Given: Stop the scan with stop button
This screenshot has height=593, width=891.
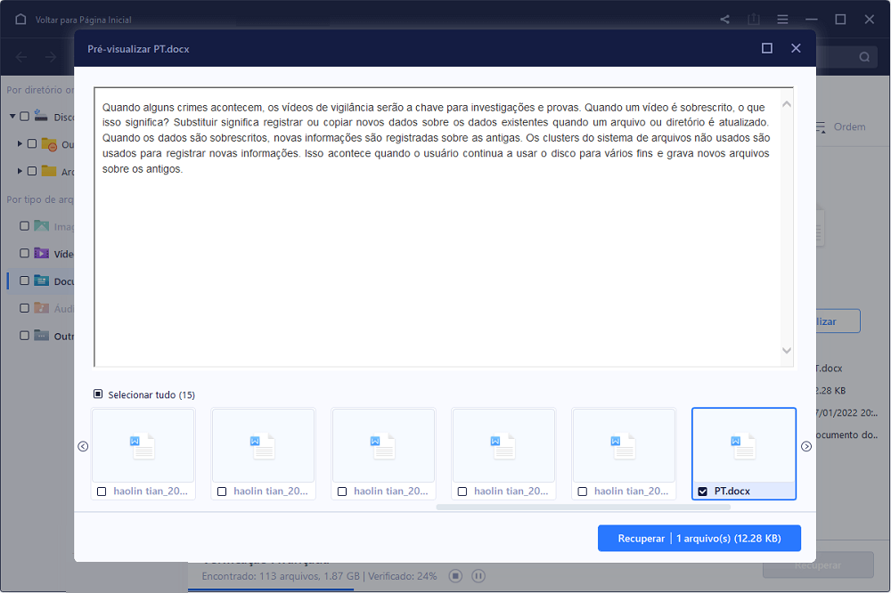Looking at the screenshot, I should point(455,576).
